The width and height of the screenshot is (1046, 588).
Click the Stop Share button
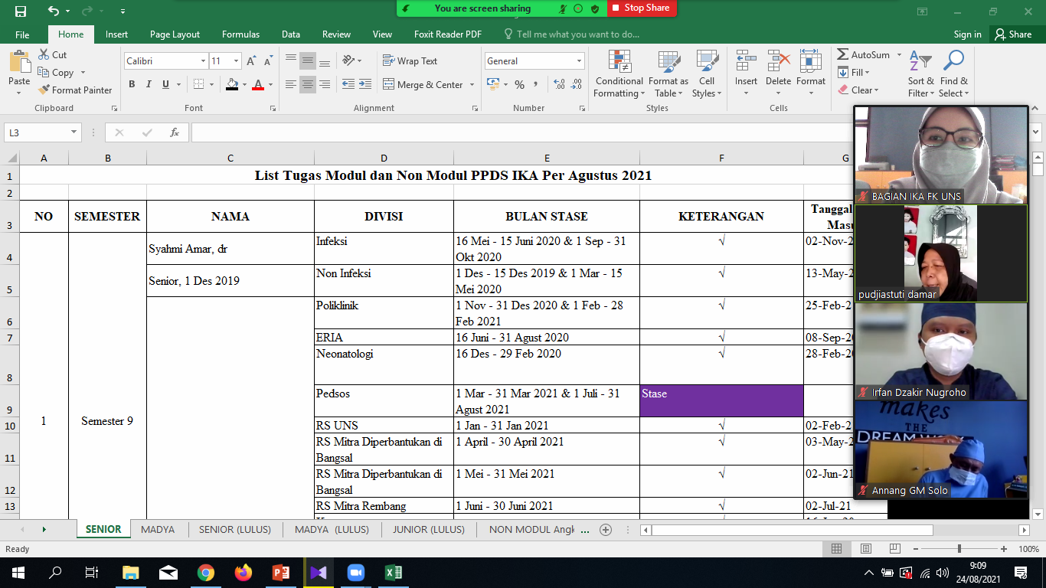[642, 8]
